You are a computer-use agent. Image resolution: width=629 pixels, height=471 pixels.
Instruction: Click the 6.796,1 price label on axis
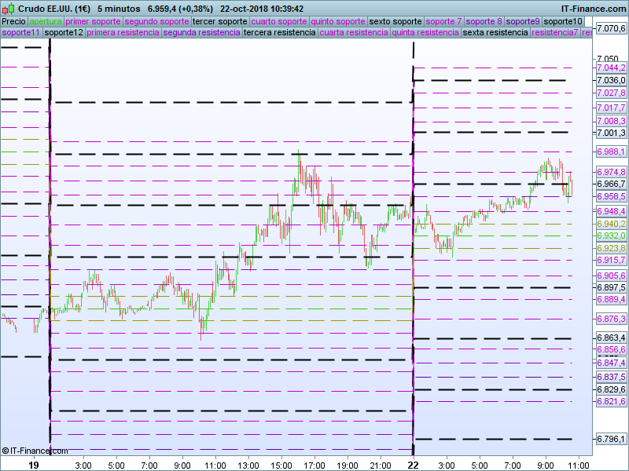611,439
